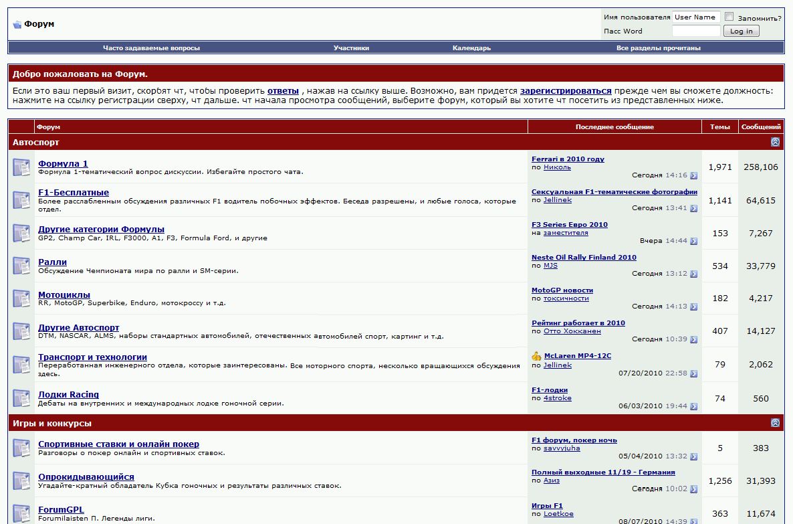Open Часто задаваемые вопросы in the navbar

(x=151, y=48)
